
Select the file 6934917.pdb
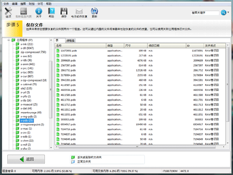coord(68,124)
